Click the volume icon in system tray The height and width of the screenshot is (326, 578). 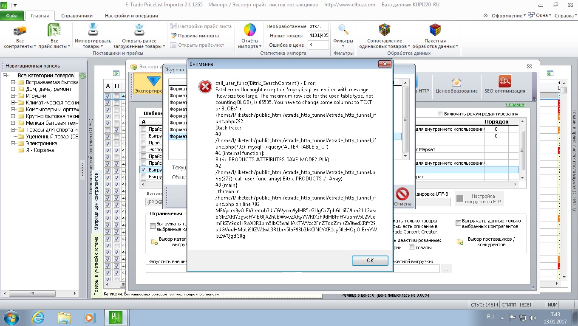533,317
